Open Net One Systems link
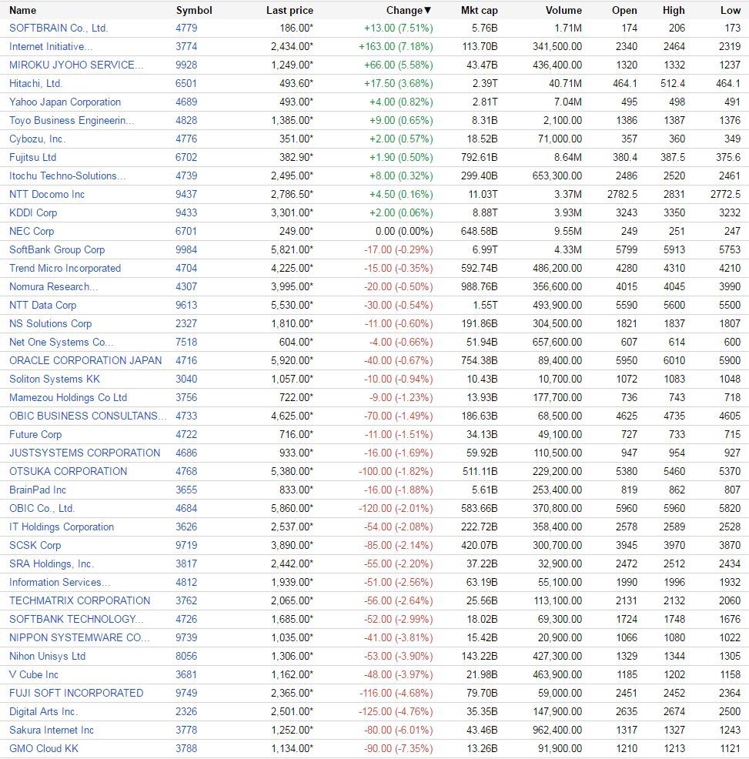The height and width of the screenshot is (759, 749). pyautogui.click(x=61, y=342)
